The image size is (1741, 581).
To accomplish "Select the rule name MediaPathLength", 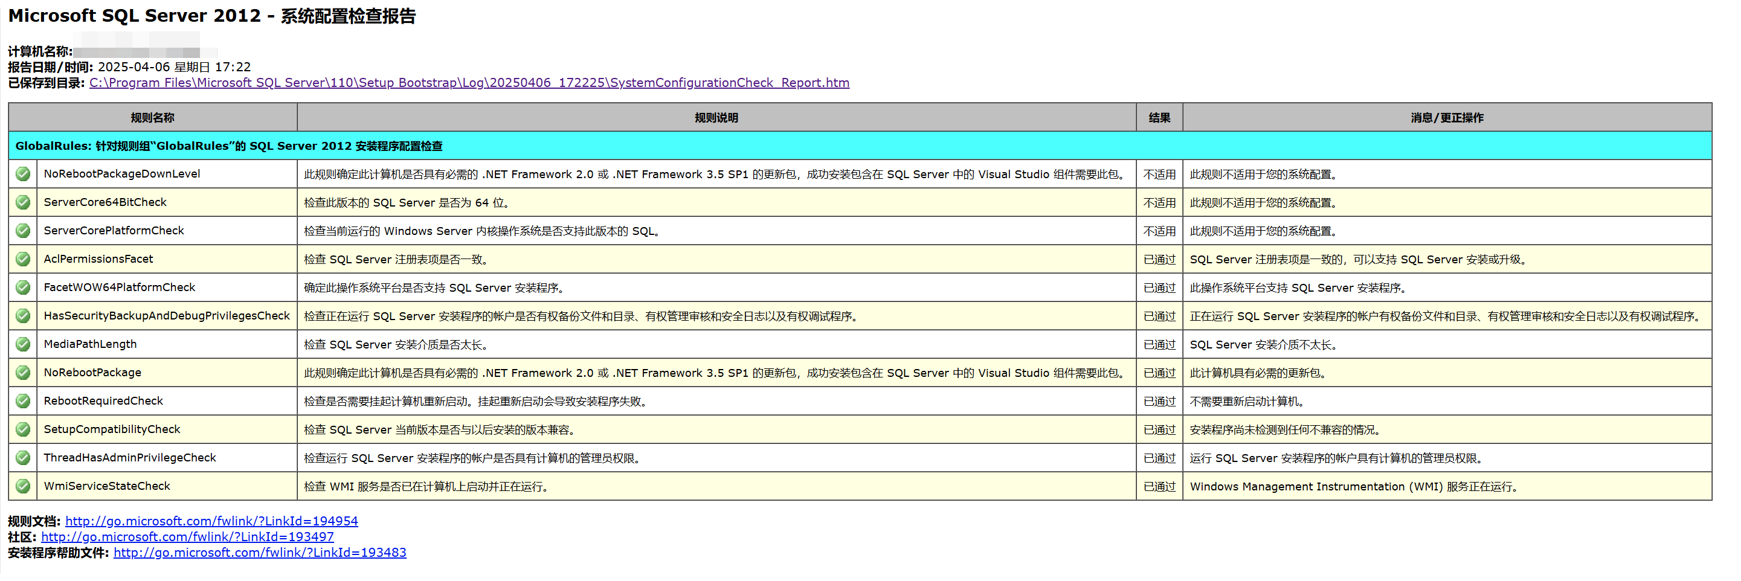I will coord(91,344).
